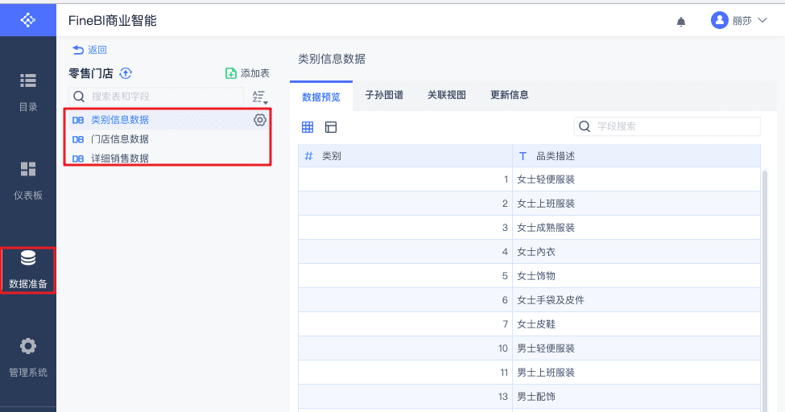785x412 pixels.
Task: Click the notification bell icon
Action: [x=681, y=21]
